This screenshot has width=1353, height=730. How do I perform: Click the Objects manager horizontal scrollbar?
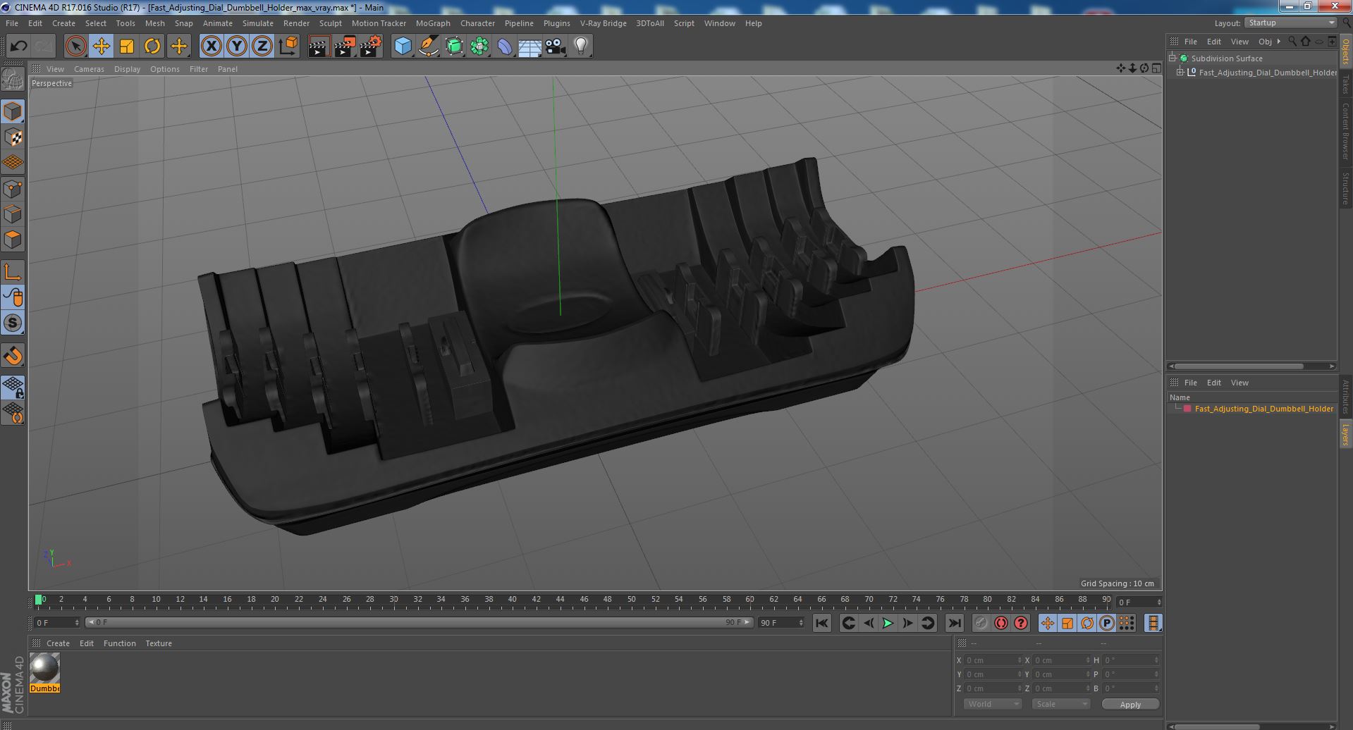pos(1239,366)
